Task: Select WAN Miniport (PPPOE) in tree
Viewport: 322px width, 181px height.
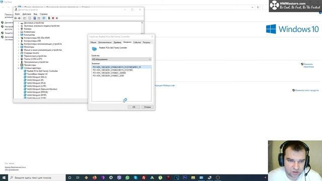Action: (37, 93)
